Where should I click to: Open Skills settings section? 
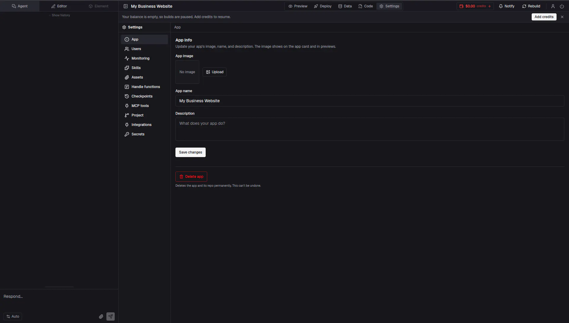click(144, 68)
